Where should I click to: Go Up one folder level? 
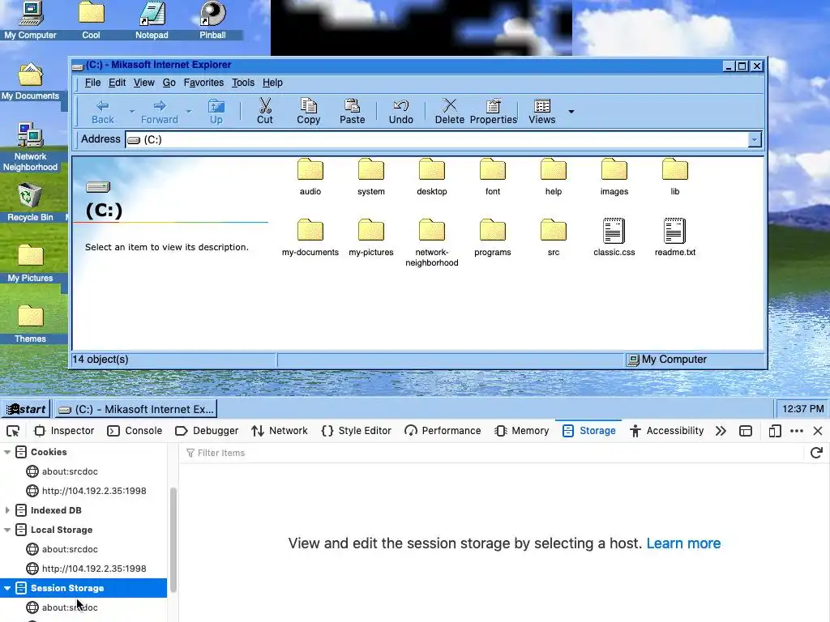click(216, 112)
